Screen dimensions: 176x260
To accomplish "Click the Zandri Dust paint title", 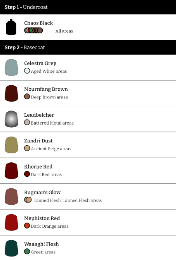I will (38, 141).
